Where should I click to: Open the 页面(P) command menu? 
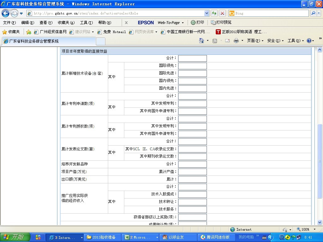255,41
